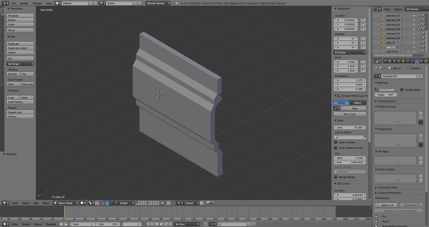The width and height of the screenshot is (429, 227).
Task: Open the Closest snap target dropdown
Action: point(192,203)
